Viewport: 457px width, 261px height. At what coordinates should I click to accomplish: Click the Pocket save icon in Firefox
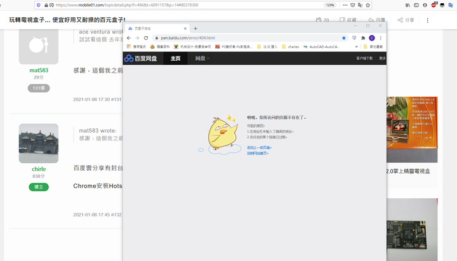(x=353, y=5)
